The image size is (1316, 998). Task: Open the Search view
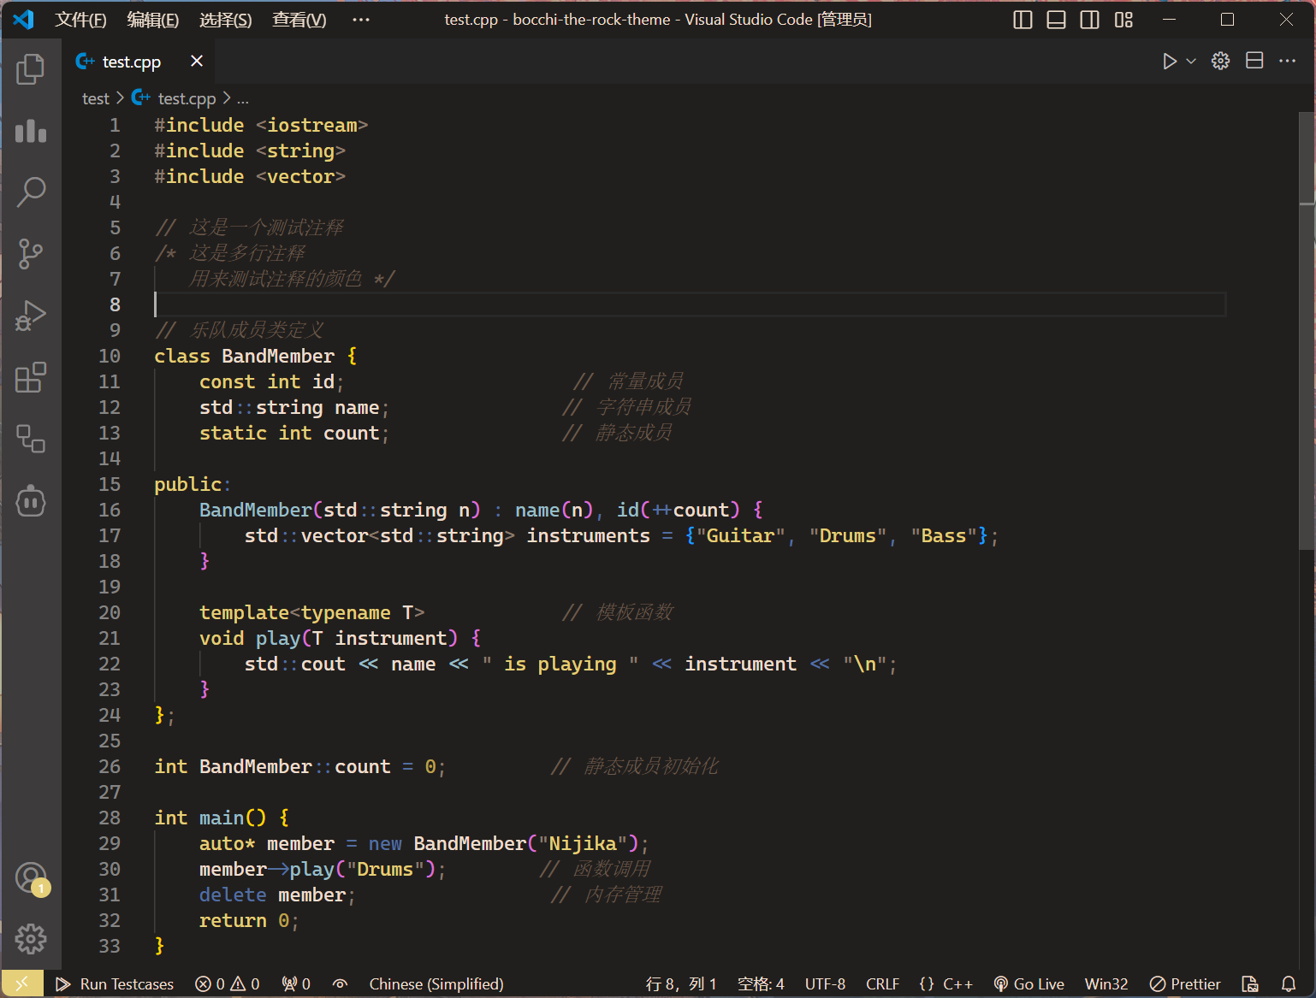click(31, 192)
